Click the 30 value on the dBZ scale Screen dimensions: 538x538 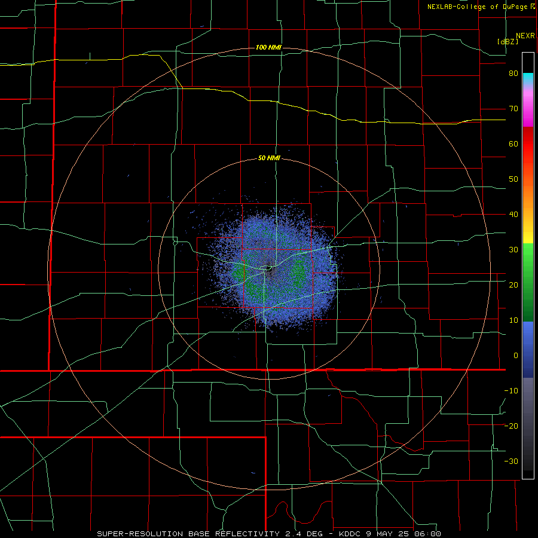coord(513,250)
